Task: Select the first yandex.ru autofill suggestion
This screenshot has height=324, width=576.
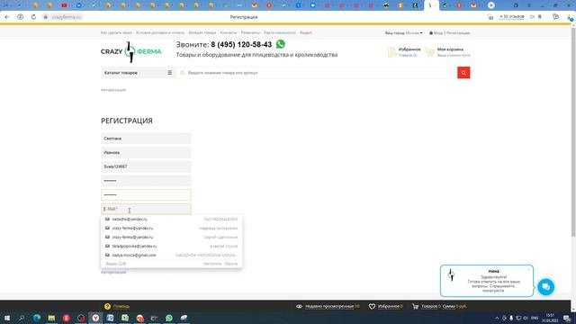Action: tap(172, 219)
